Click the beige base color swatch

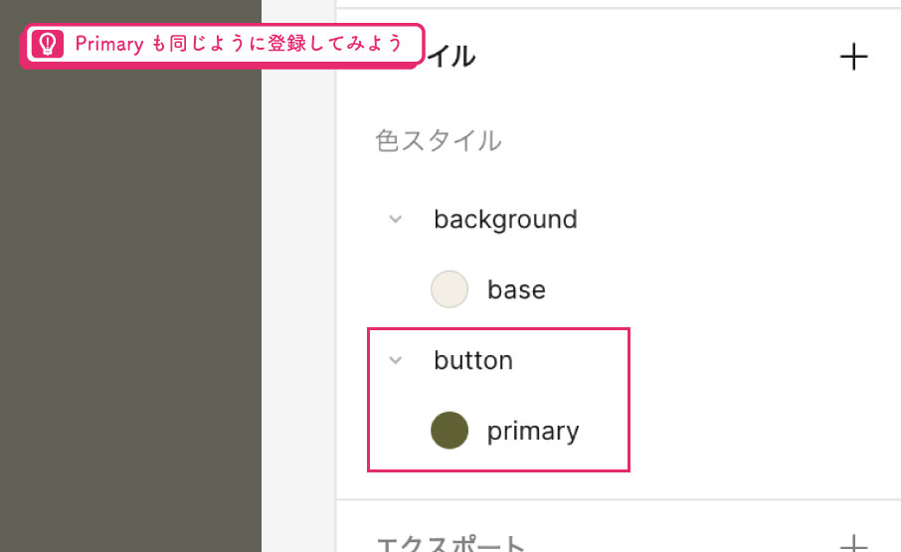pyautogui.click(x=450, y=288)
